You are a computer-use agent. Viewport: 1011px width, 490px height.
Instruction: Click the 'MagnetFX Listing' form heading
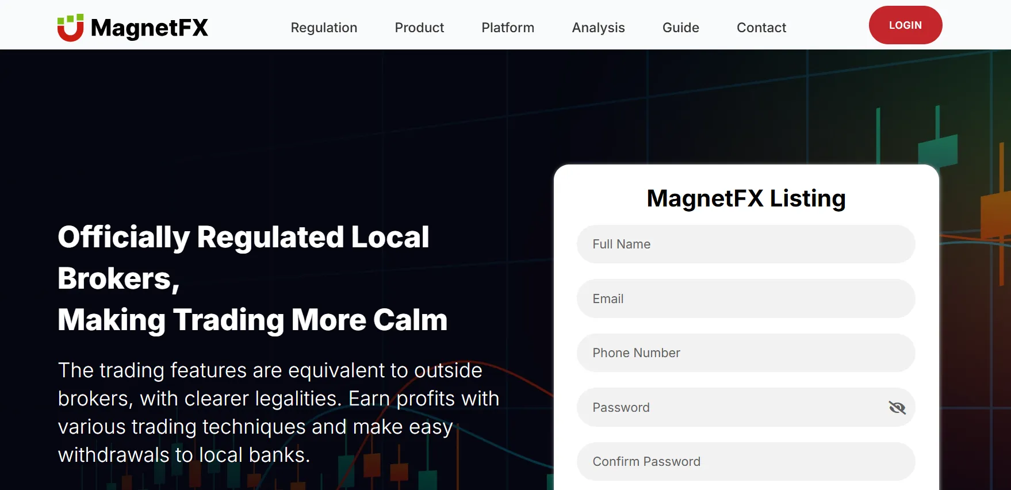[746, 198]
